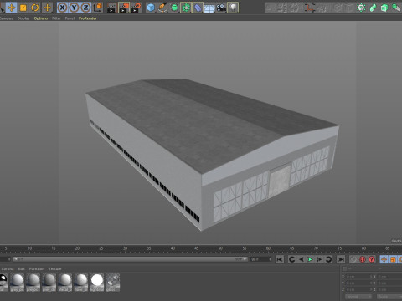Image resolution: width=402 pixels, height=301 pixels.
Task: Open the viewport Panel menu
Action: click(70, 18)
